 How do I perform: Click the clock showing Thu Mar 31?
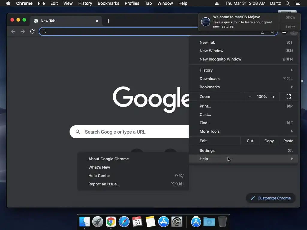[x=245, y=3]
